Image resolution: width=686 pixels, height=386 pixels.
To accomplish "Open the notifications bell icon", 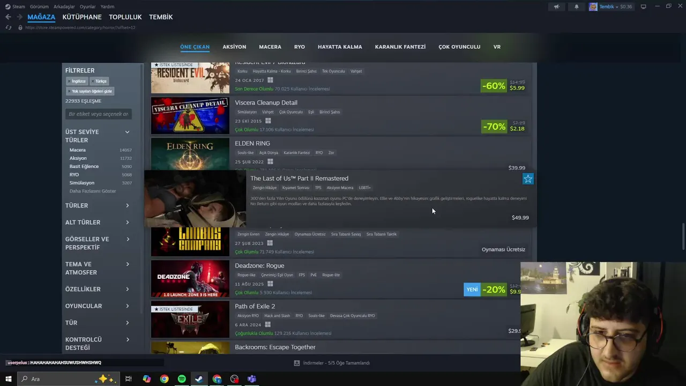I will click(577, 6).
